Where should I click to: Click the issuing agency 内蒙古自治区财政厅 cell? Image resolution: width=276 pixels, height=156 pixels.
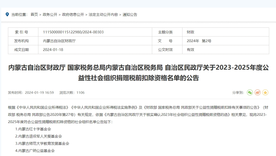pos(59,41)
